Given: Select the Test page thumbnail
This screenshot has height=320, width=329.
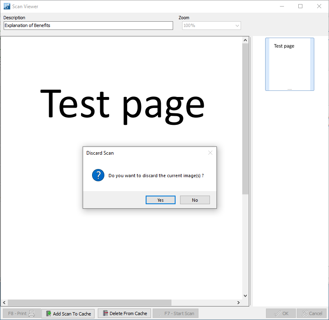Looking at the screenshot, I should 289,64.
